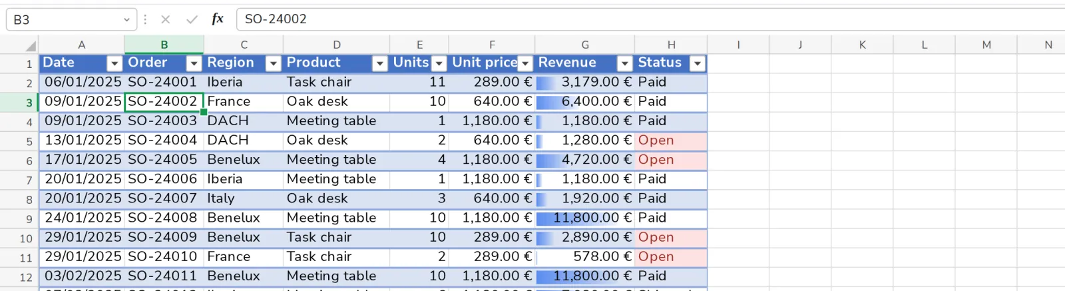Screen dimensions: 1065x291
Task: Click the Name Box showing B3
Action: pyautogui.click(x=64, y=20)
